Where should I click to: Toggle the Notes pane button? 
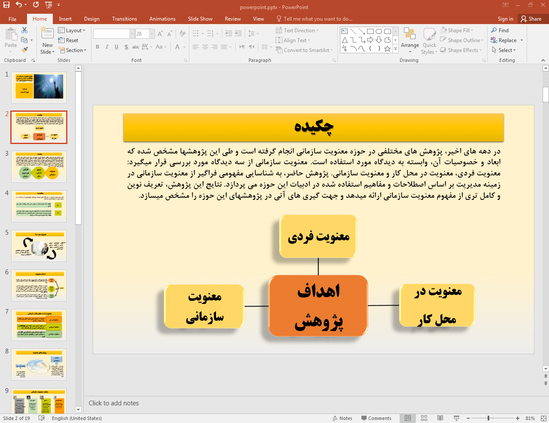(342, 418)
